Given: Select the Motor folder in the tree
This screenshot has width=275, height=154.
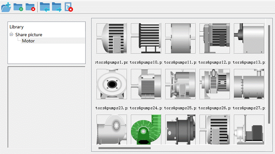Looking at the screenshot, I should (28, 41).
